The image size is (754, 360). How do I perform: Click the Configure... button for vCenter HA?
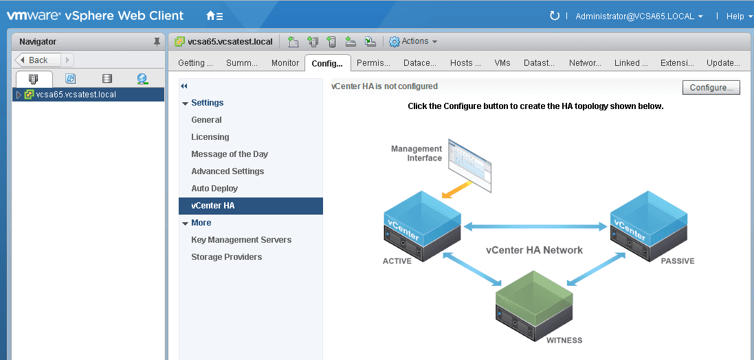tap(711, 87)
